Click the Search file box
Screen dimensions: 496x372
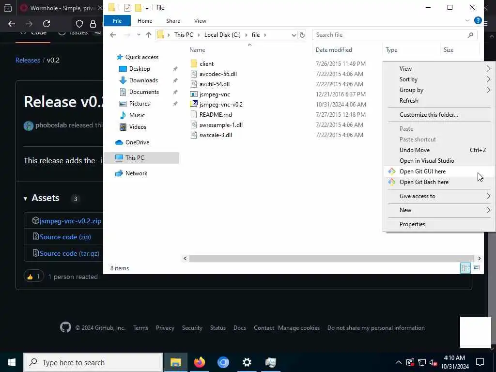394,35
